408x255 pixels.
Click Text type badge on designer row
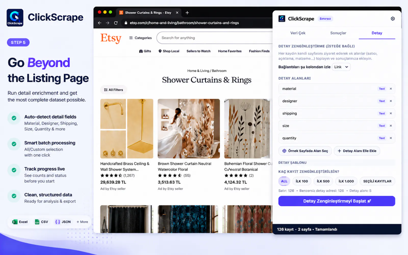[382, 101]
